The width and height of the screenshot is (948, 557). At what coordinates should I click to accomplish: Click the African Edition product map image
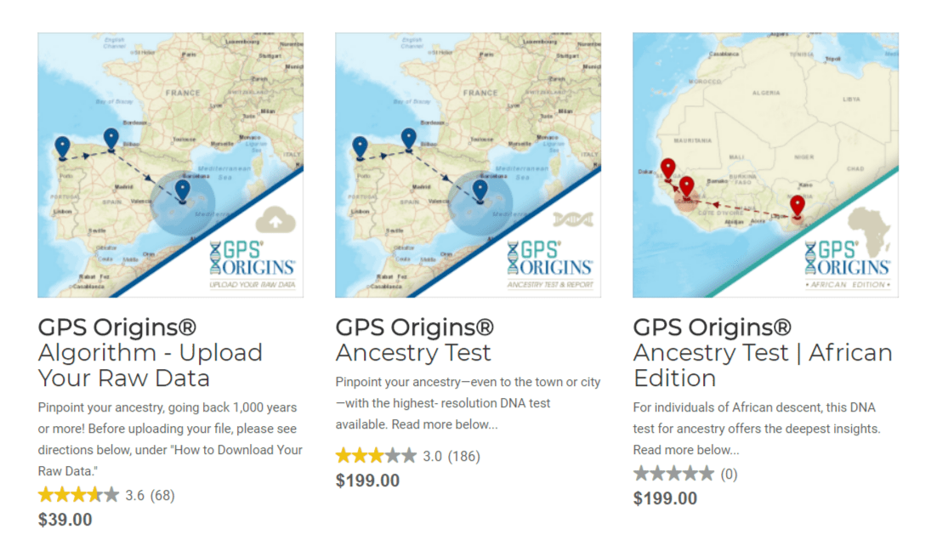pyautogui.click(x=765, y=165)
